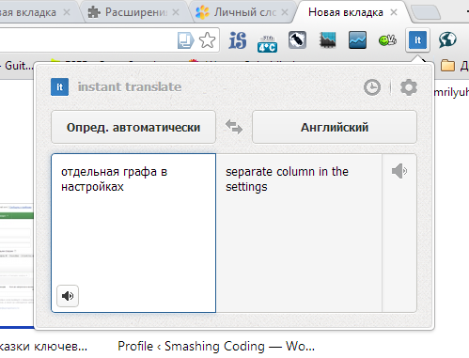Close the 'Личный сло' tab
Image resolution: width=469 pixels, height=358 pixels.
click(x=285, y=12)
